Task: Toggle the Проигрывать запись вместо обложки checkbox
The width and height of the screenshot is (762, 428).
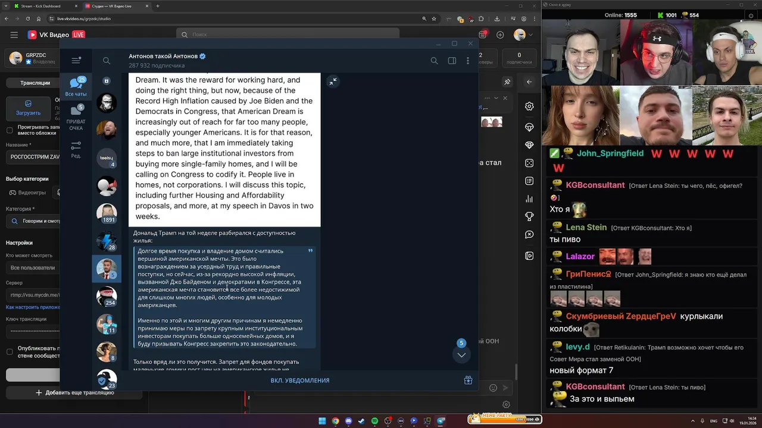Action: click(10, 130)
